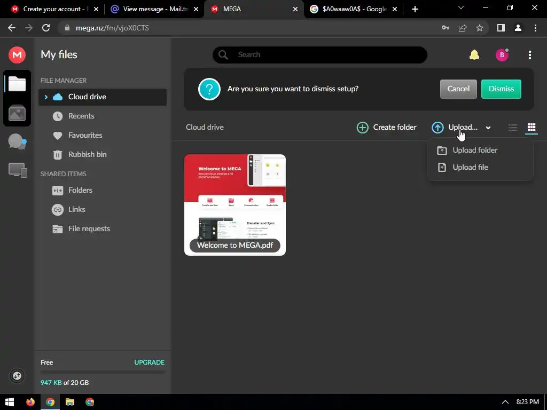
Task: Open the Chrome three-dot menu
Action: pyautogui.click(x=535, y=28)
